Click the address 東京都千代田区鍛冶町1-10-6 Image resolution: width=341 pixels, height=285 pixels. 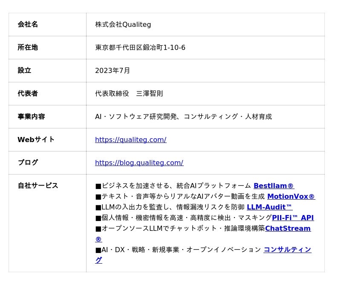coord(140,47)
